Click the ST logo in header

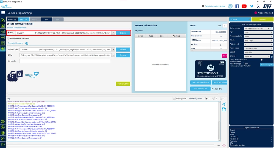[x=267, y=6]
